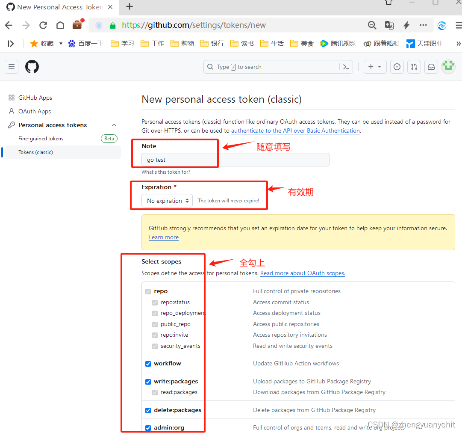This screenshot has height=433, width=462.
Task: Open the GitHub command palette icon
Action: pos(346,67)
